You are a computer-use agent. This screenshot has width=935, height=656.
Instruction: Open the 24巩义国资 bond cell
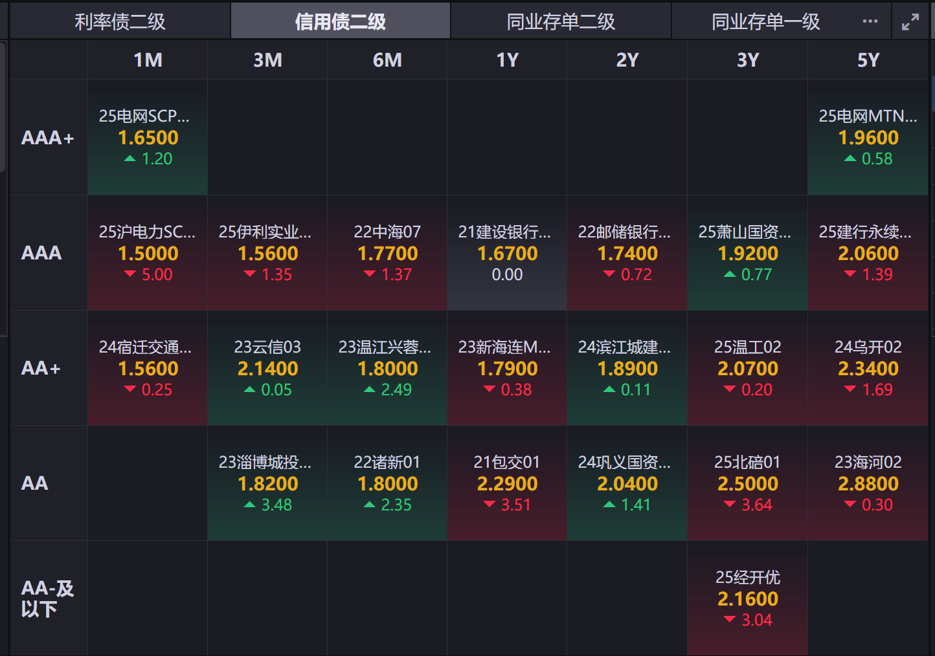click(627, 483)
